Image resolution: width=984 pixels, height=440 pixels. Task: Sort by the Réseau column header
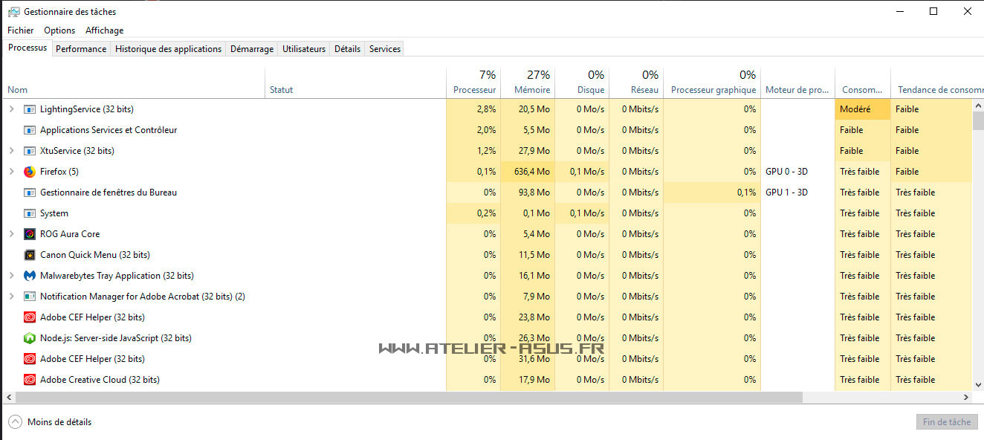pyautogui.click(x=636, y=82)
